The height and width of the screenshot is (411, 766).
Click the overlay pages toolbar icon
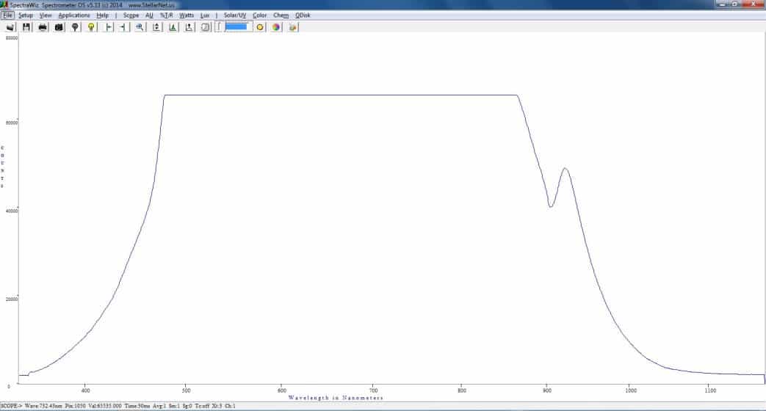tap(206, 27)
